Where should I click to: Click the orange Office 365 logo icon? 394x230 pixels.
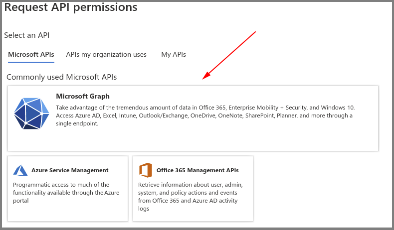pos(146,170)
